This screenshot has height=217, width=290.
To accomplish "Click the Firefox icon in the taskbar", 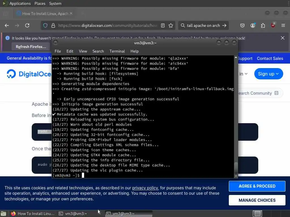I will (x=13, y=214).
